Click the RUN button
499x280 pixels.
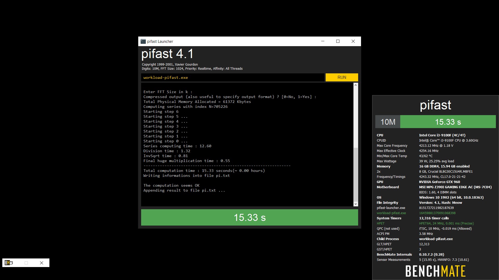point(342,77)
